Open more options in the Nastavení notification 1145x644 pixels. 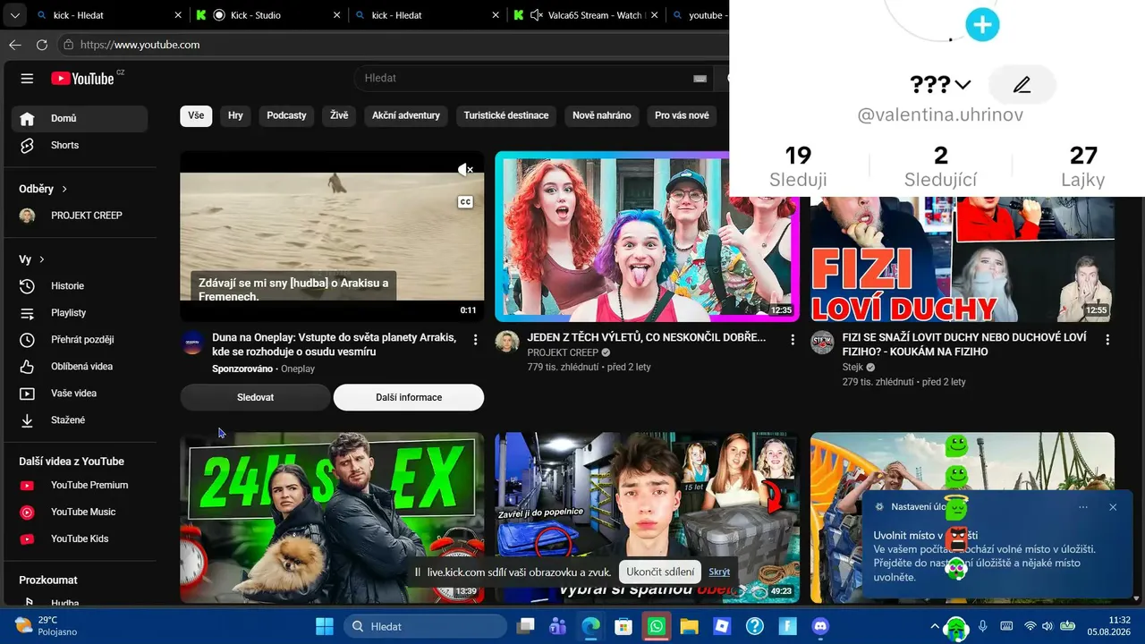pos(1083,507)
